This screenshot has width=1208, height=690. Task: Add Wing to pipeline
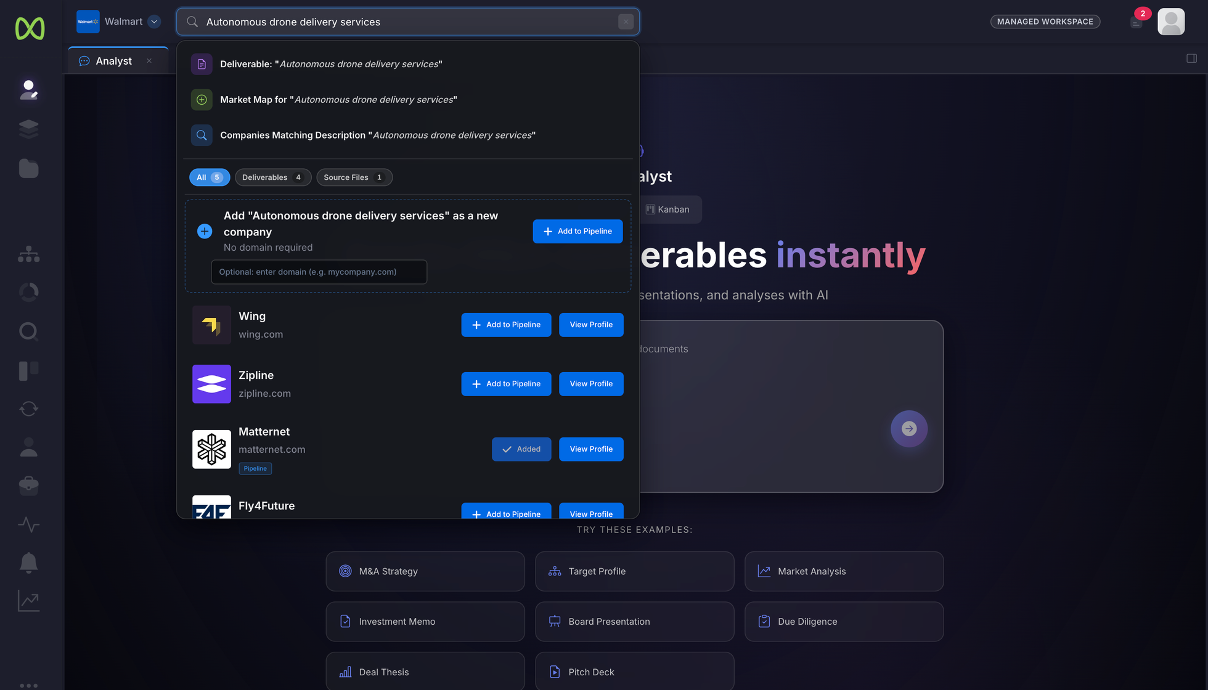tap(506, 325)
